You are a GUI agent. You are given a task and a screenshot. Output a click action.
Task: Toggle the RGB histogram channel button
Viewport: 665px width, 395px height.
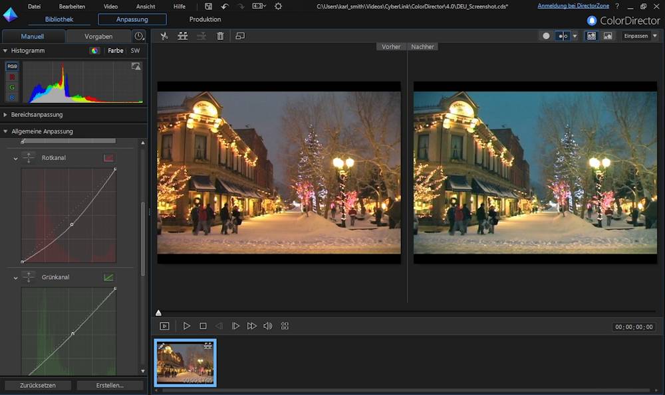coord(12,66)
